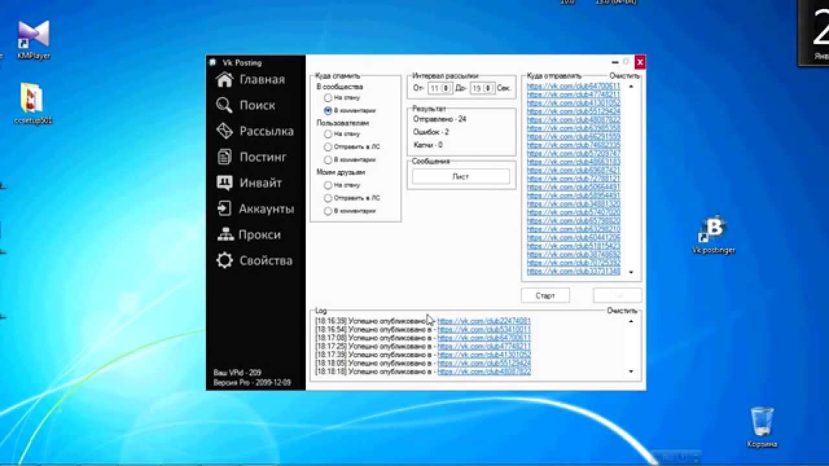Click the 18:18:18 log entry link
This screenshot has height=466, width=829.
tap(484, 372)
